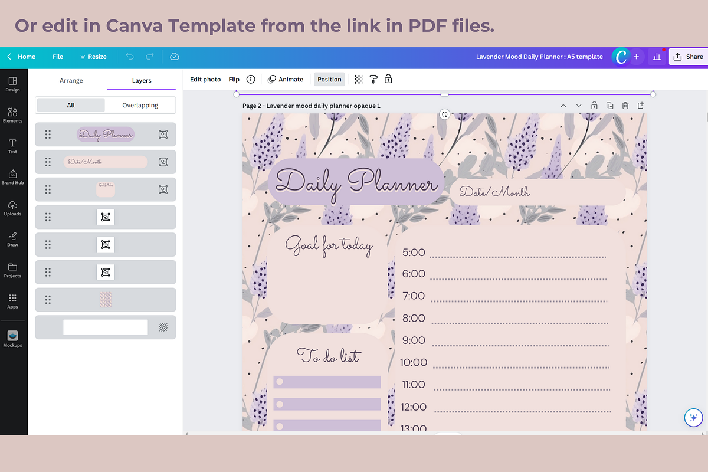Screen dimensions: 708x472
Task: Click the Animate button
Action: 286,79
